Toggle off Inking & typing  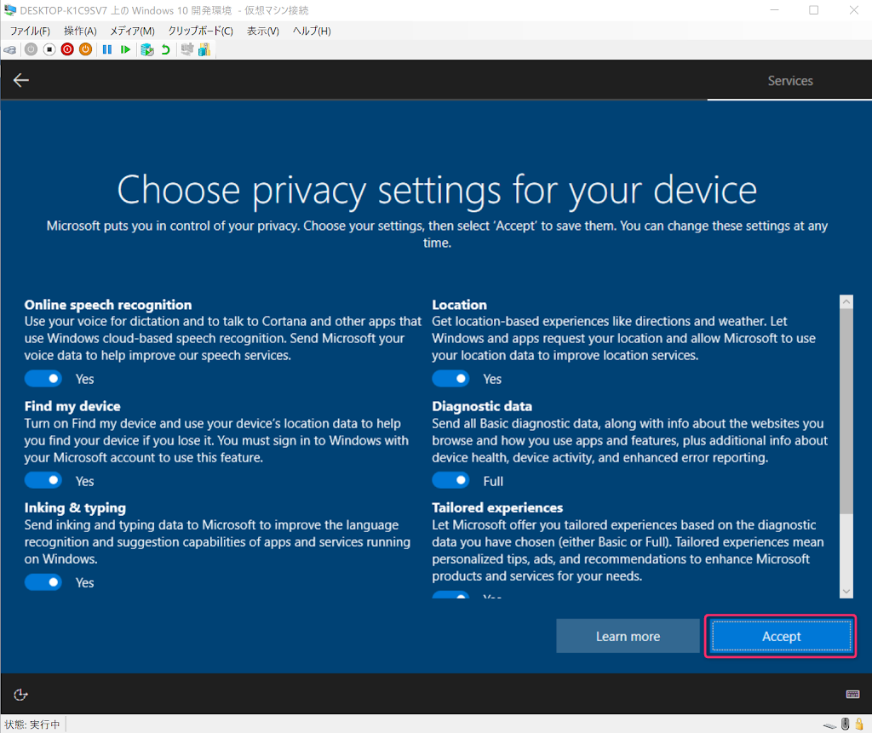click(43, 582)
